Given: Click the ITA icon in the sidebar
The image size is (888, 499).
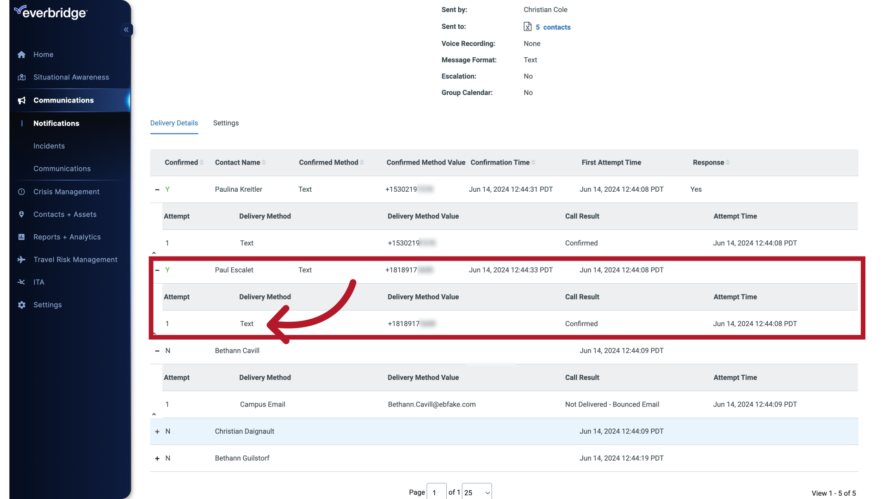Looking at the screenshot, I should (22, 282).
